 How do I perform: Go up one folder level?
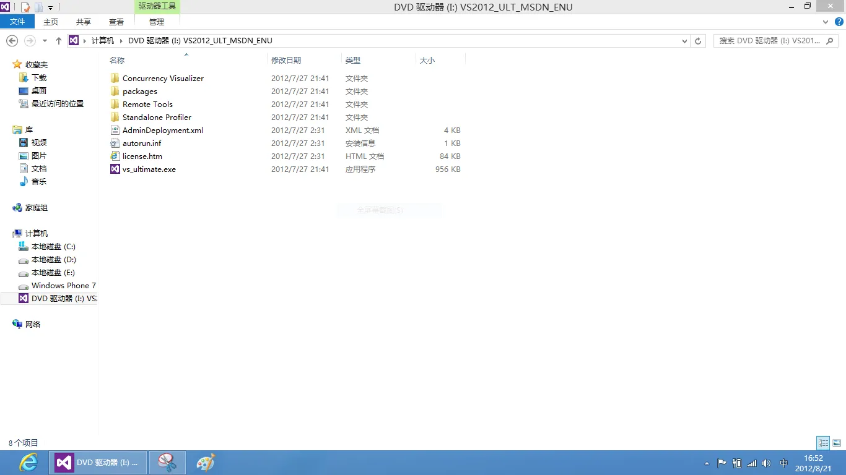click(x=59, y=41)
